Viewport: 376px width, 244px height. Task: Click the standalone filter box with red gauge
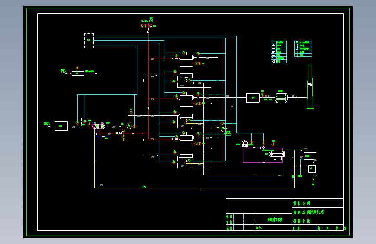[78, 73]
